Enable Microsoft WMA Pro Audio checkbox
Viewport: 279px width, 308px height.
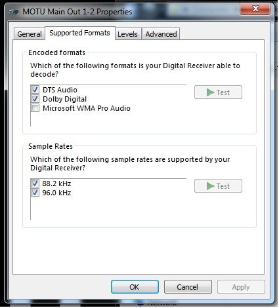pyautogui.click(x=35, y=108)
